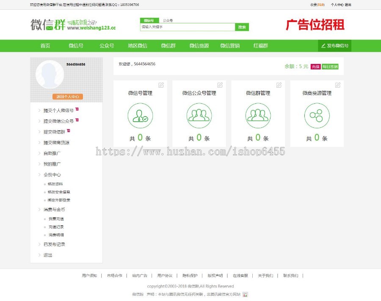Image resolution: width=381 pixels, height=301 pixels.
Task: Open 站内广告 footer link
Action: (140, 276)
